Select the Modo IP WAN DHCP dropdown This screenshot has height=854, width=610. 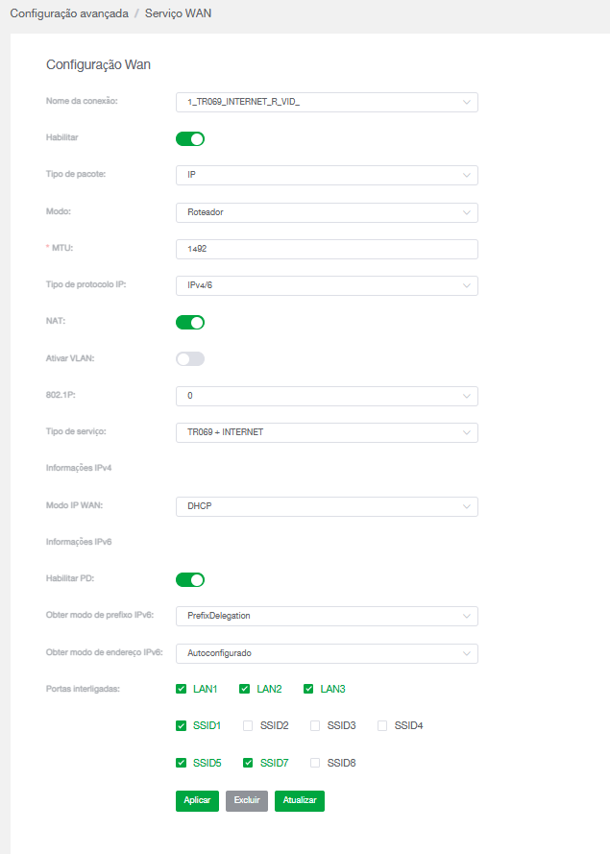[x=327, y=506]
